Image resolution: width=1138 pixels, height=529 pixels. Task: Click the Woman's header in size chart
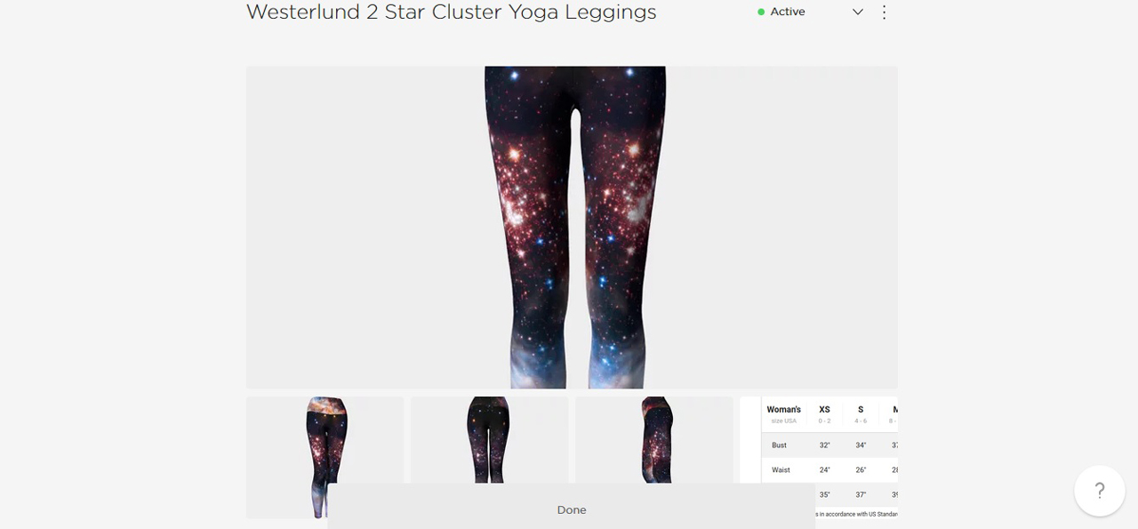(x=783, y=410)
